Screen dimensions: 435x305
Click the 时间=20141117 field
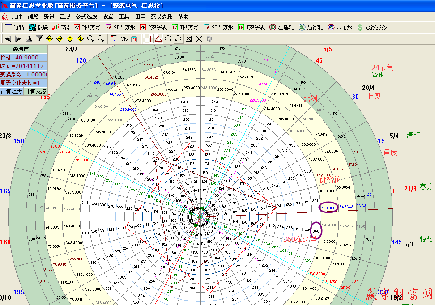[23, 66]
